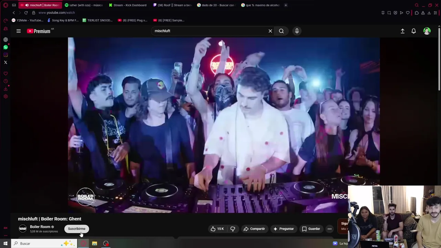Screen dimensions: 441x248
Task: Switch to the luther (with sza) tab
Action: point(84,5)
